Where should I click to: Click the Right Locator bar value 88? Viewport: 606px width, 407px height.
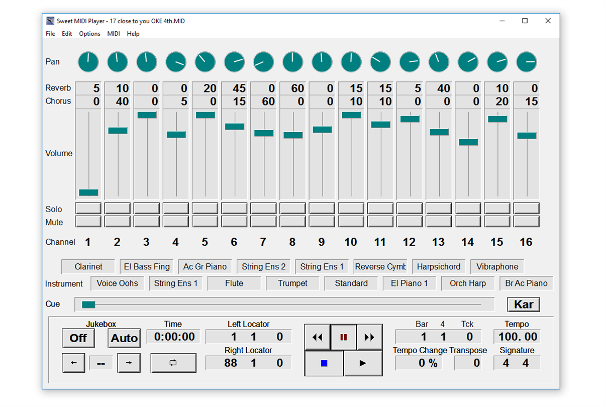(231, 363)
